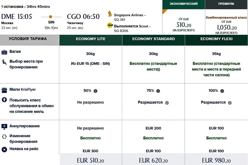Show upgrade info for Economy Flexi
This screenshot has width=248, height=165.
(x=230, y=103)
